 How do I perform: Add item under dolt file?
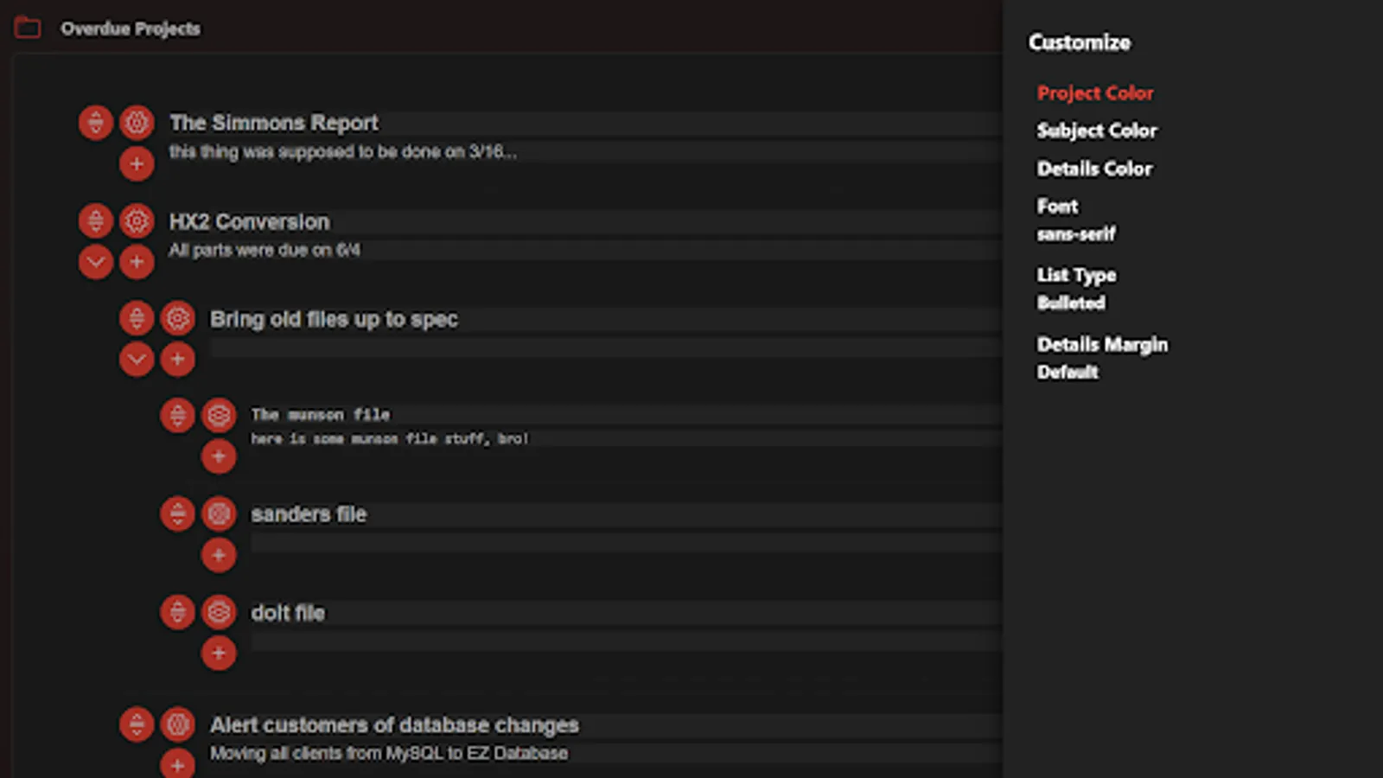point(219,654)
